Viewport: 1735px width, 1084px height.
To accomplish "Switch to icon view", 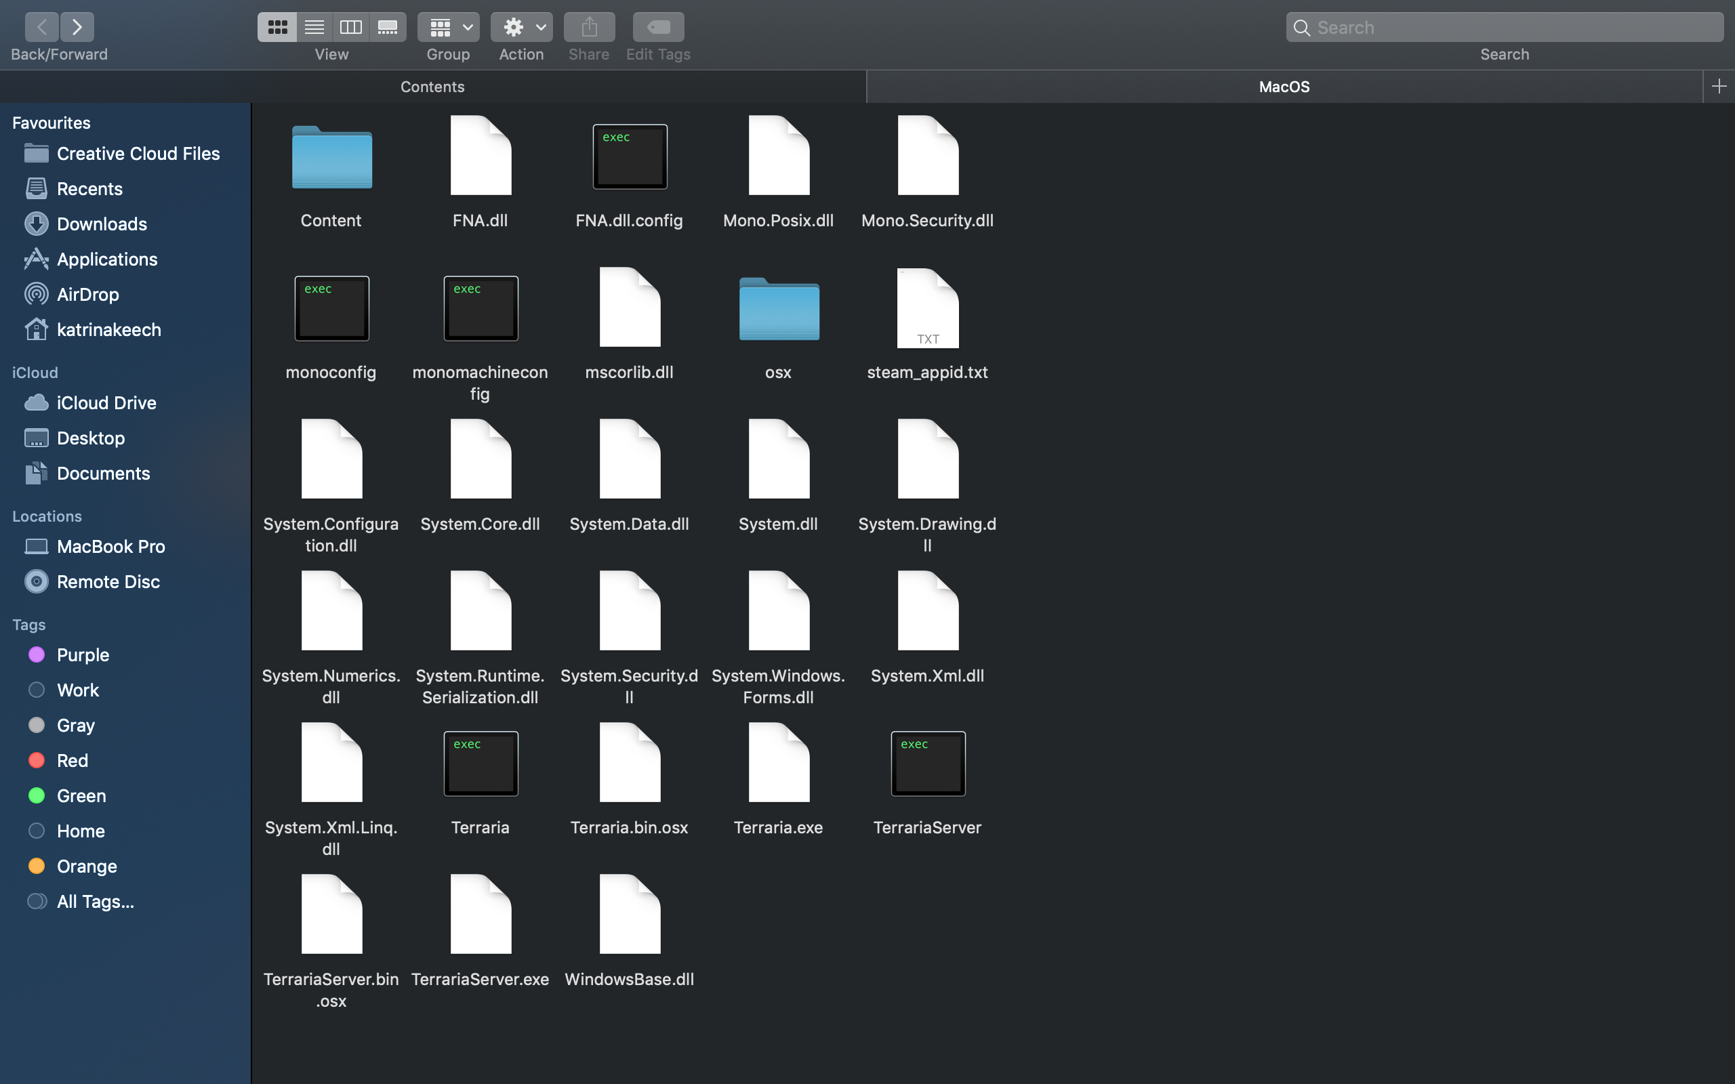I will [277, 27].
